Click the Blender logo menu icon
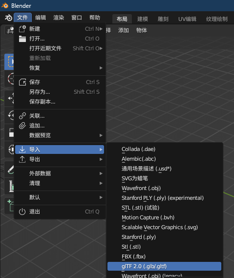The image size is (234, 278). (8, 18)
